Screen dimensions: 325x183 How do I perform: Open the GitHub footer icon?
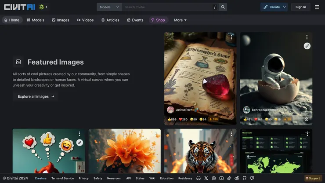pyautogui.click(x=244, y=178)
